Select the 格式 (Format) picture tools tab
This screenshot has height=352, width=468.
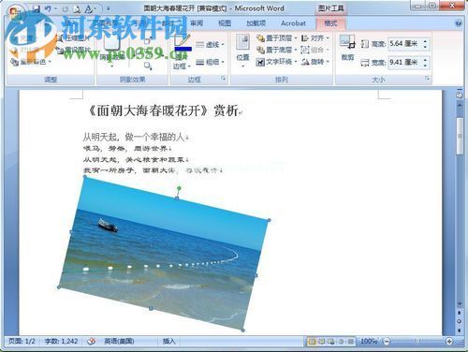[x=330, y=23]
